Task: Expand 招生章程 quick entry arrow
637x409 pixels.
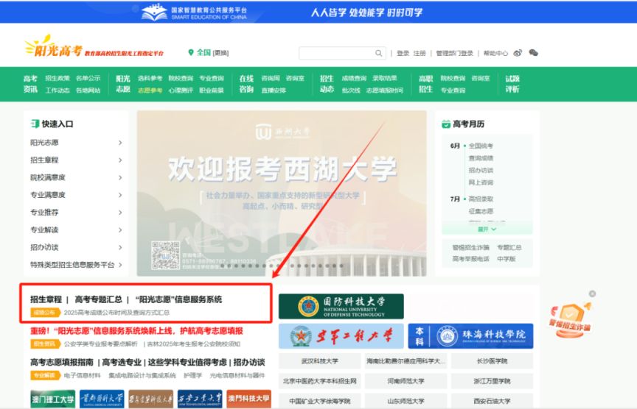Action: pos(120,160)
